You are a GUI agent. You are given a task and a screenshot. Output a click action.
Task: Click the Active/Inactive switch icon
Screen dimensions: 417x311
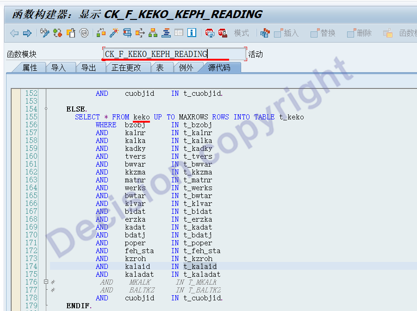coord(57,33)
